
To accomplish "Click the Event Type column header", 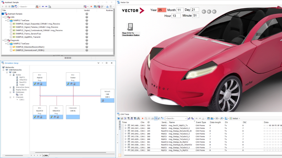I will click(201, 122).
